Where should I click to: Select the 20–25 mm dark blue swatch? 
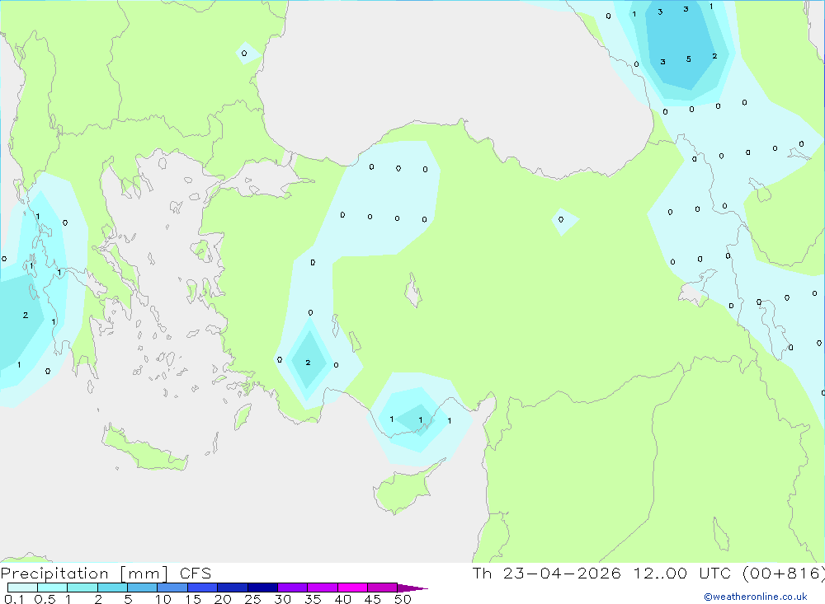[x=233, y=588]
